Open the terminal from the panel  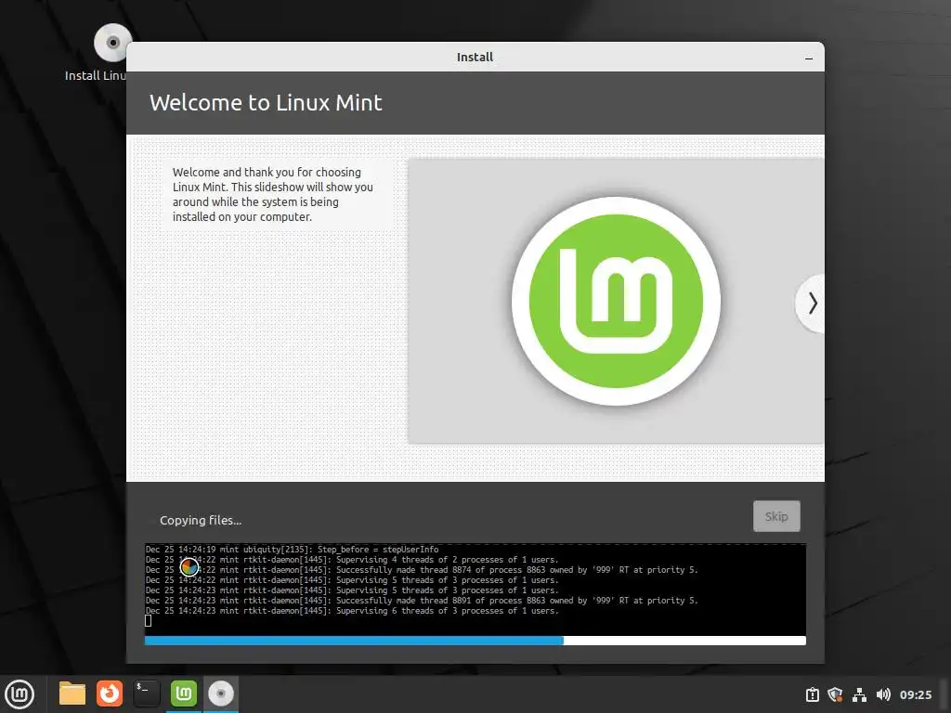147,694
